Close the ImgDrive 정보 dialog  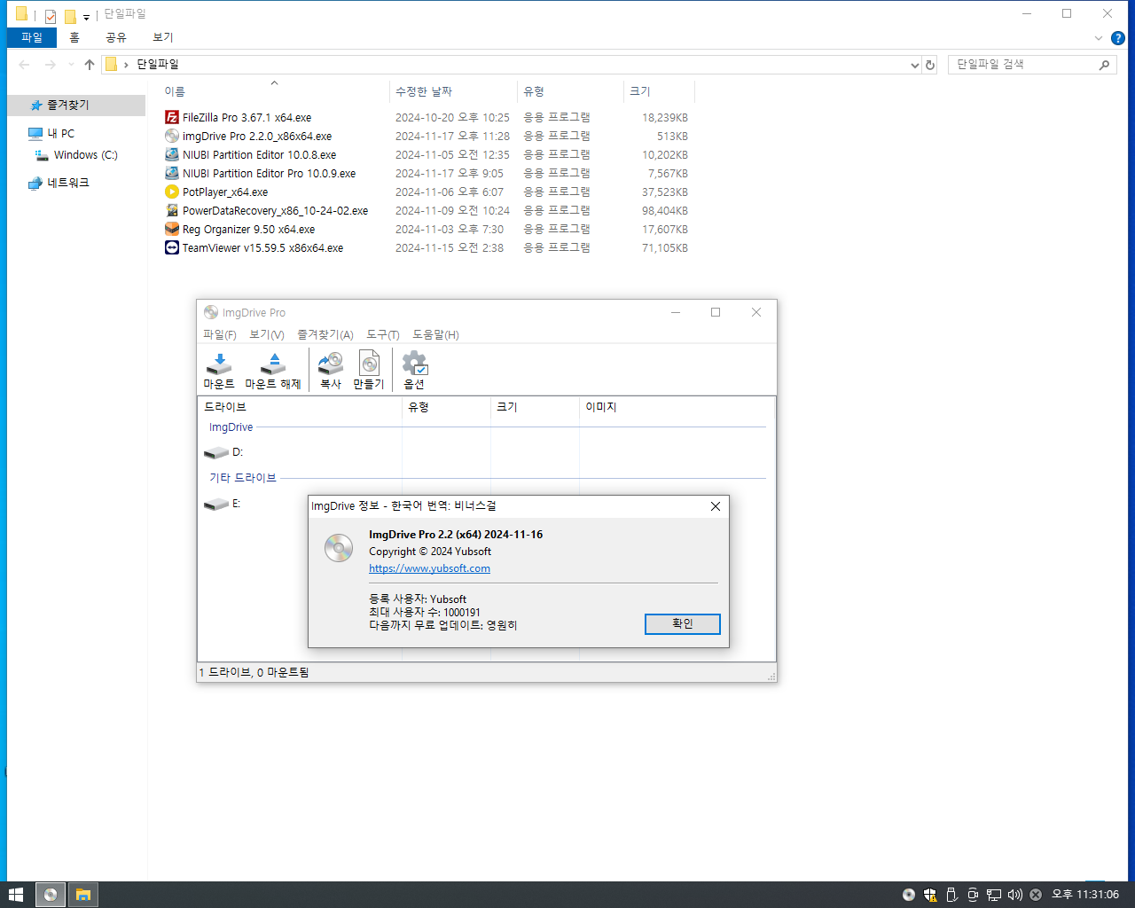[x=716, y=506]
